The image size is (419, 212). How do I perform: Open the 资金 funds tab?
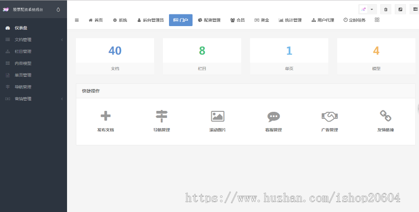click(x=262, y=20)
